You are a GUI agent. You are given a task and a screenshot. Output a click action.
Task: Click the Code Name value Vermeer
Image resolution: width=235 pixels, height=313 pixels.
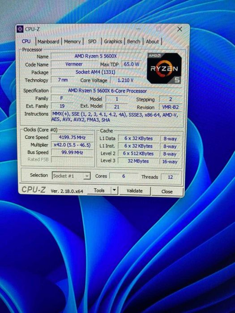74,64
